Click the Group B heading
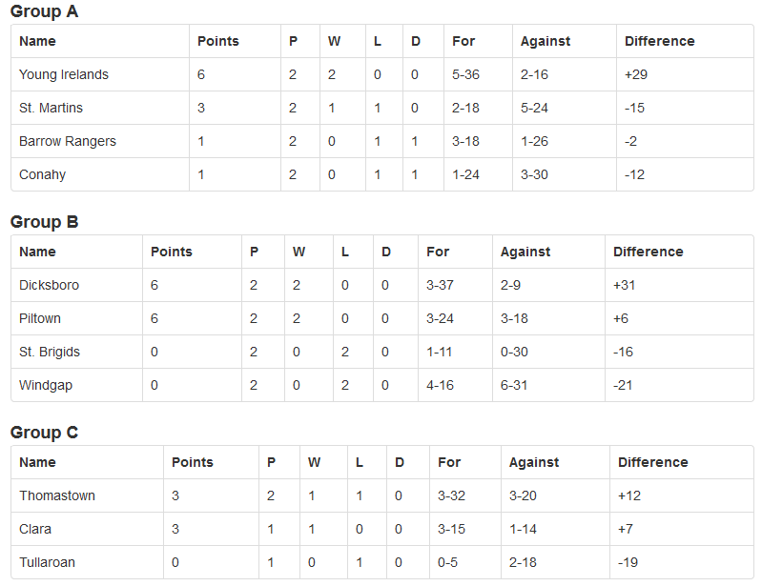762x586 pixels. (44, 222)
